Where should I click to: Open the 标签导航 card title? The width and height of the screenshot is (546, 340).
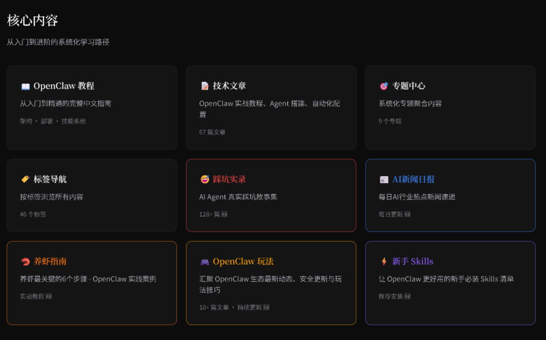click(50, 179)
